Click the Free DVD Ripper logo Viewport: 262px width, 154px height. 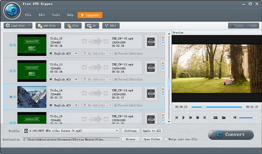(x=12, y=11)
